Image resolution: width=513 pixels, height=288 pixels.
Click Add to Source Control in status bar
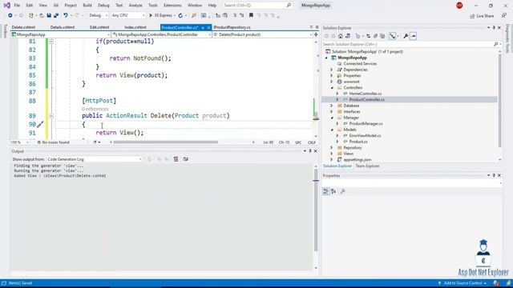click(x=463, y=283)
